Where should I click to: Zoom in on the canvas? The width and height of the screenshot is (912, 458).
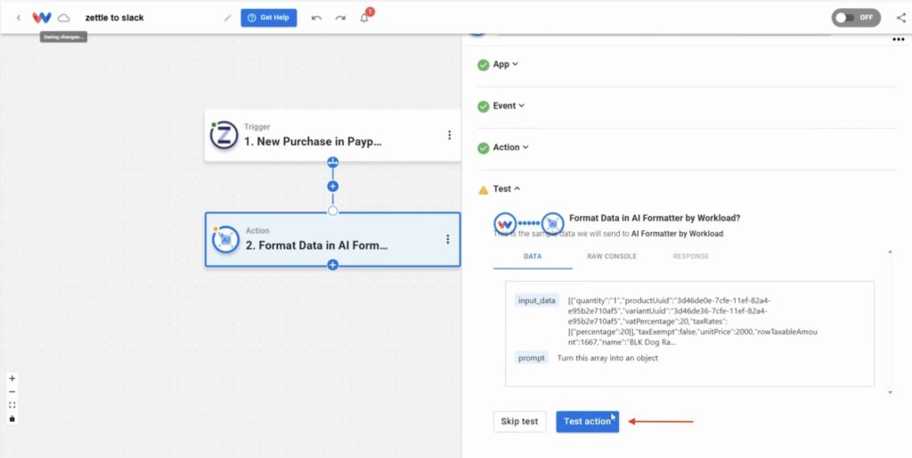pyautogui.click(x=12, y=379)
